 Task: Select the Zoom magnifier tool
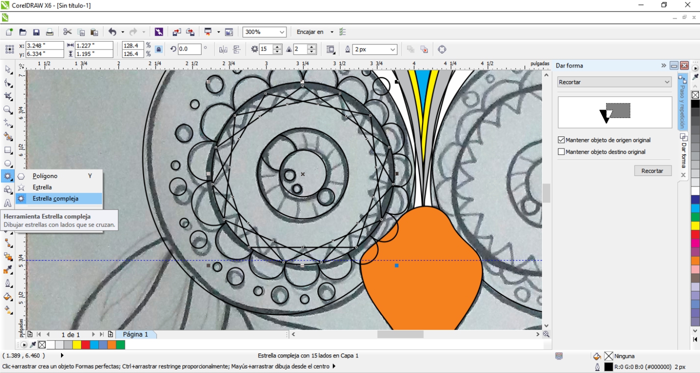pyautogui.click(x=8, y=109)
